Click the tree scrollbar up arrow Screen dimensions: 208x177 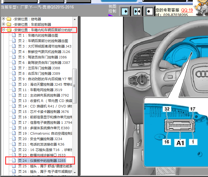[75, 19]
